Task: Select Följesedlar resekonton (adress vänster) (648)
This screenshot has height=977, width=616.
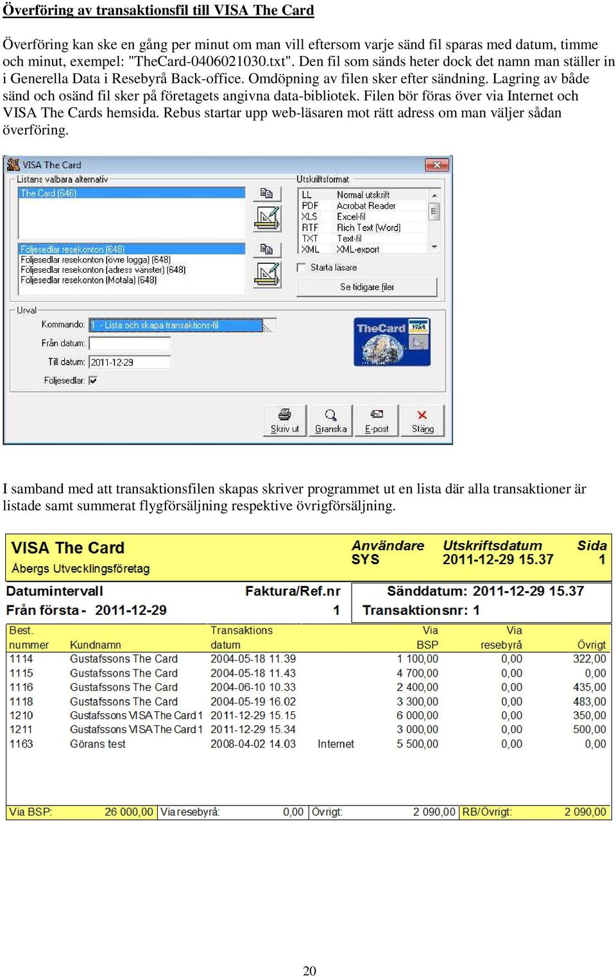Action: (103, 270)
